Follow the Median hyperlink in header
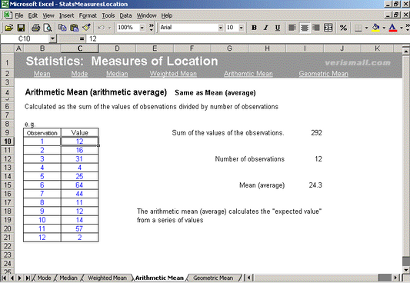This screenshot has width=410, height=283. [x=117, y=74]
